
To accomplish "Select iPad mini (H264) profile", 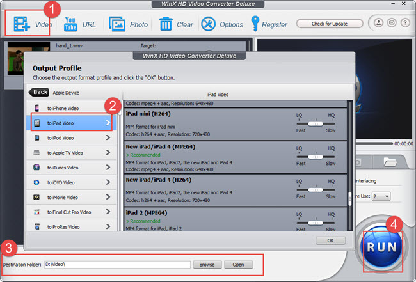I will coord(236,124).
